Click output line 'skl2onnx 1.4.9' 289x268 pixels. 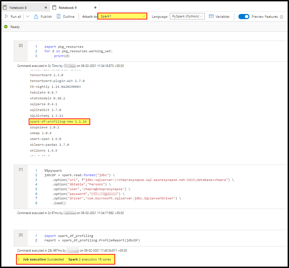tap(43, 151)
